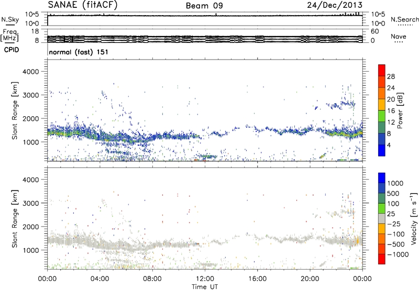Click the 500 tick on Velocity colorbar

(x=393, y=194)
